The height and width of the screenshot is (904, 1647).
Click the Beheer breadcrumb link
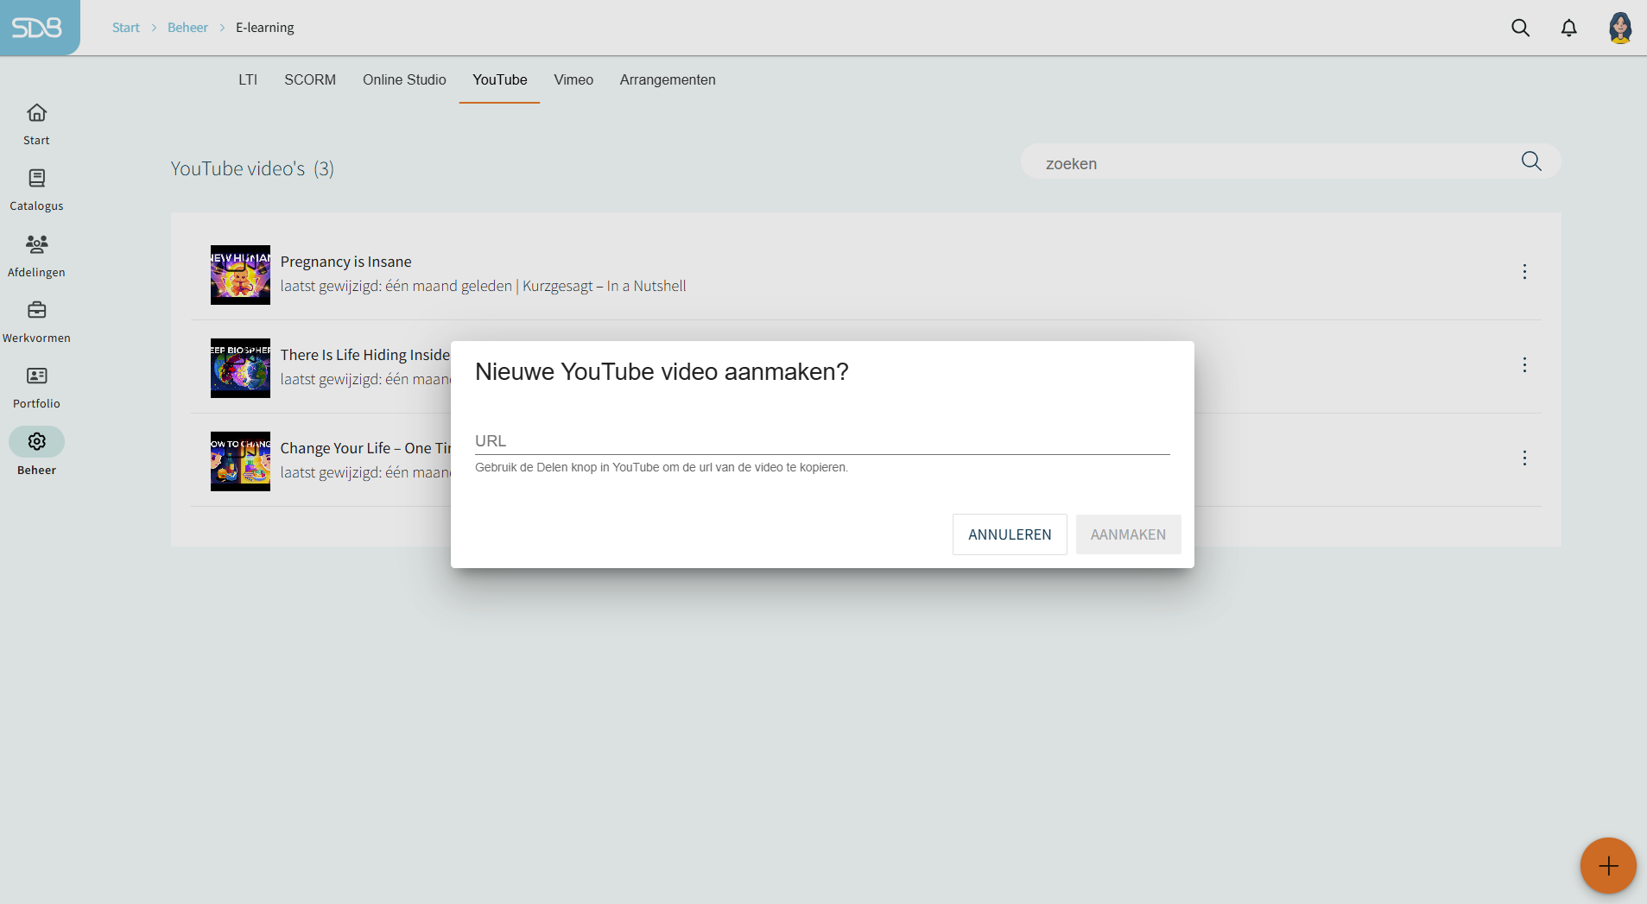(x=187, y=28)
